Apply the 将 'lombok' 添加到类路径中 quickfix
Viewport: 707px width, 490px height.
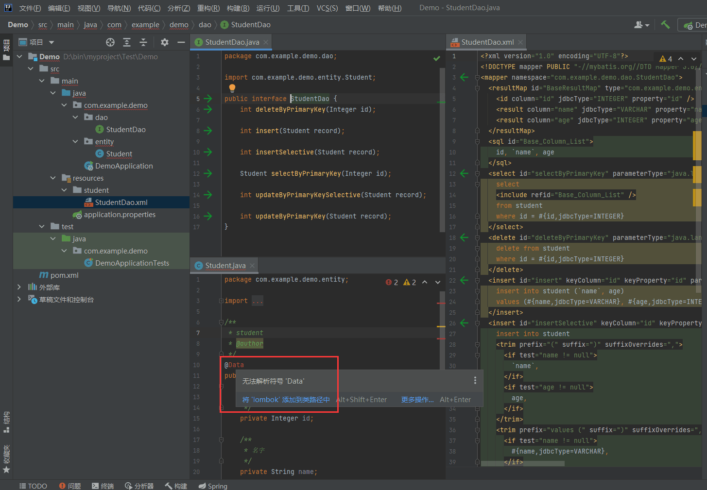click(x=287, y=399)
